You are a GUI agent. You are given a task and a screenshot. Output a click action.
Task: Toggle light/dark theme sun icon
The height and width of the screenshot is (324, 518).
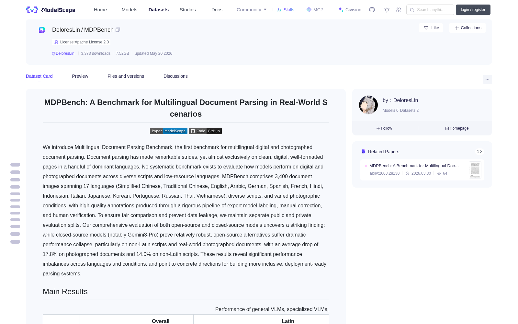387,10
